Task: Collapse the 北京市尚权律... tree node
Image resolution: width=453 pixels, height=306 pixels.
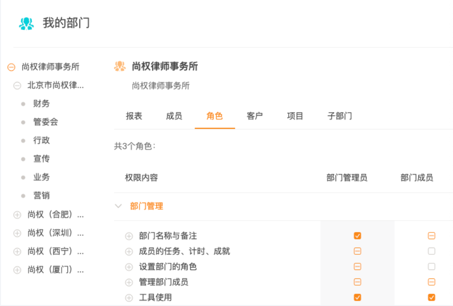Action: 18,85
